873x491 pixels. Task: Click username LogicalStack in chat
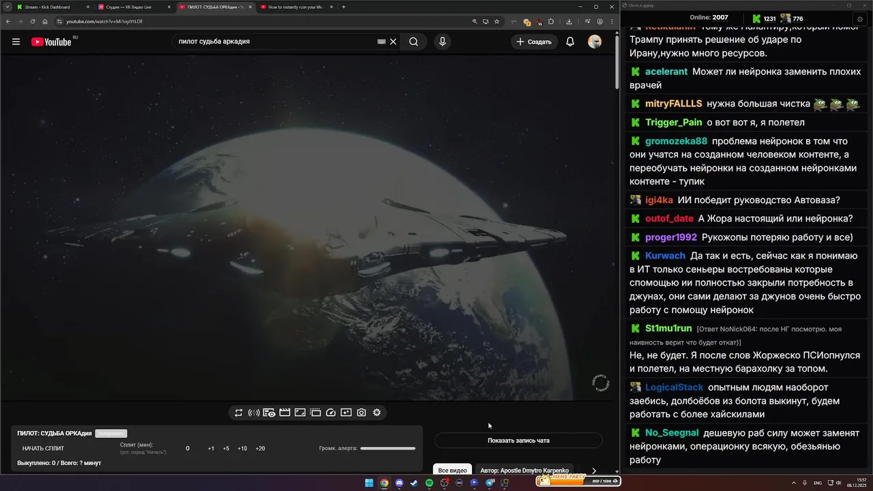click(674, 387)
